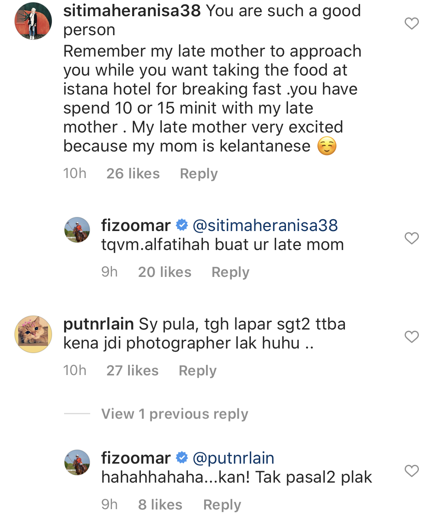This screenshot has width=445, height=521.
Task: Open the sitimaheranisa38 username in bold
Action: tap(132, 11)
